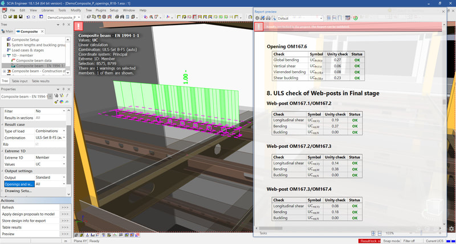Click the Print icon in main toolbar
Image resolution: width=456 pixels, height=244 pixels.
click(117, 17)
